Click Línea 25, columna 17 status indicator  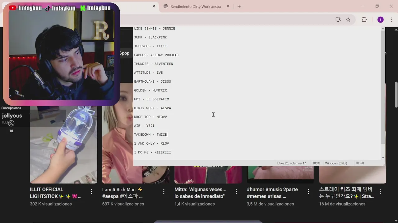[x=291, y=163]
